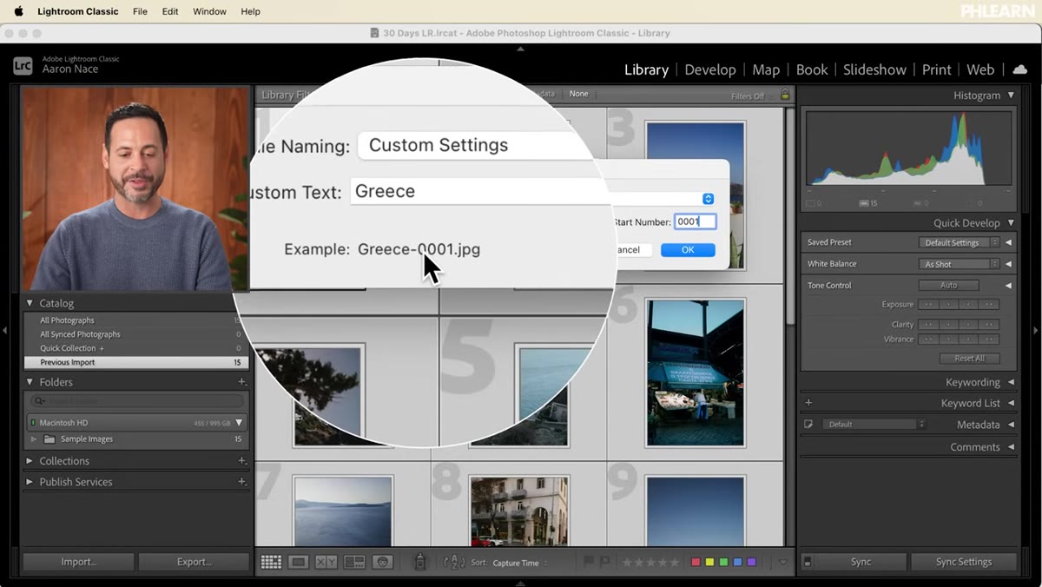Select fish market thumbnail in cell 6
The image size is (1042, 587).
[x=695, y=373]
